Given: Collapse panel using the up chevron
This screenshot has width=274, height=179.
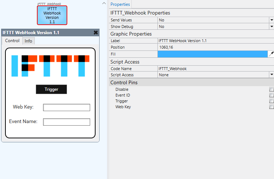Looking at the screenshot, I should 104,3.
